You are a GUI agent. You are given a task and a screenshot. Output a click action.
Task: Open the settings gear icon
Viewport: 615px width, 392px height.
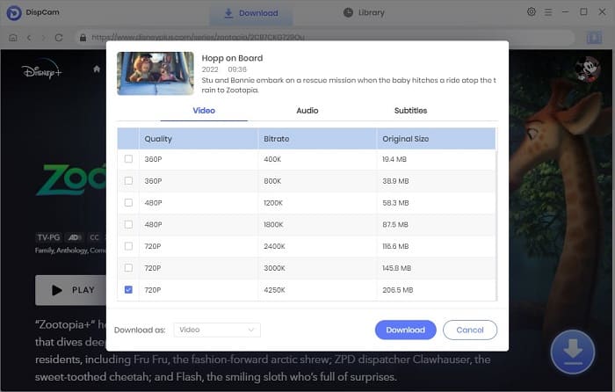point(531,11)
